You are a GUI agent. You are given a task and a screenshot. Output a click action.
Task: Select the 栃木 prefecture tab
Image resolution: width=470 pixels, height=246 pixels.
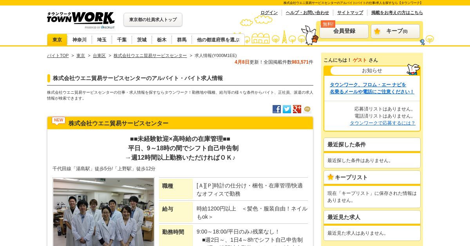pos(162,40)
